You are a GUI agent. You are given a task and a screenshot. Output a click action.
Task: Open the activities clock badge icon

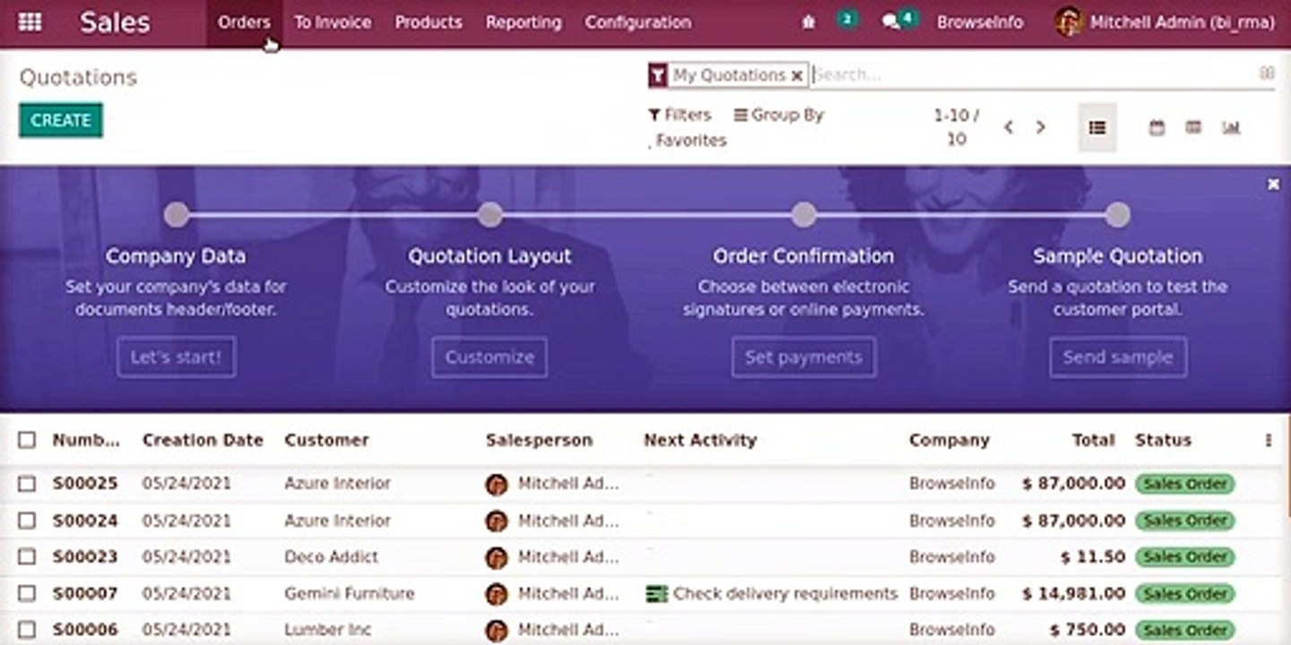tap(847, 20)
